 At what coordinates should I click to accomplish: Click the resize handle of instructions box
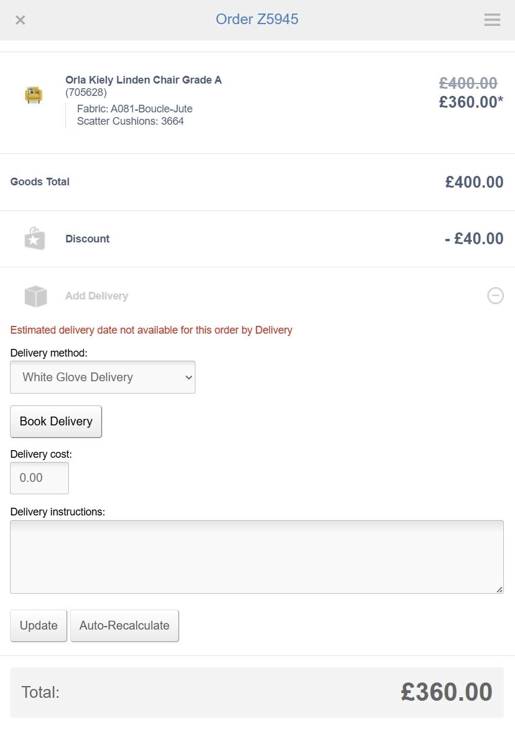pos(500,590)
